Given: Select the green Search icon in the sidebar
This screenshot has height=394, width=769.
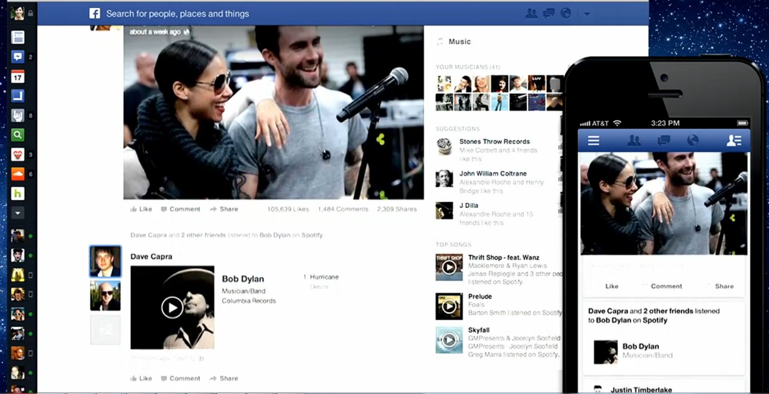Looking at the screenshot, I should click(17, 134).
